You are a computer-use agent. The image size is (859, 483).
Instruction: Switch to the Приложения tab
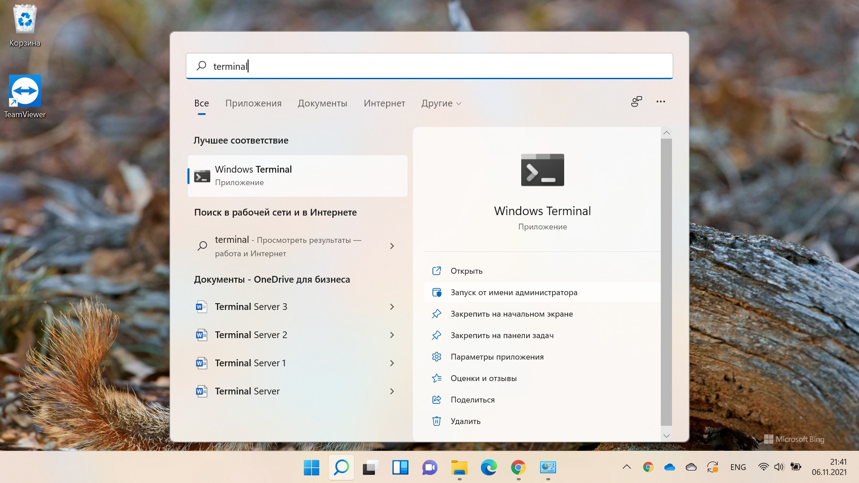[x=253, y=103]
